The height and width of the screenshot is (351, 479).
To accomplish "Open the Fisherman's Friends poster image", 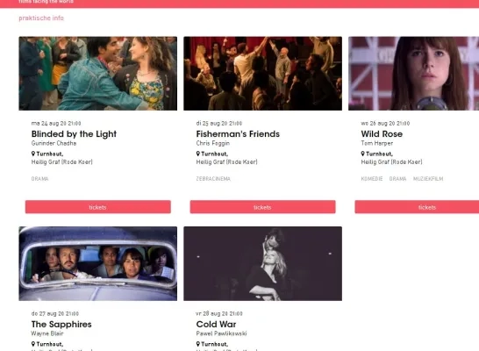I will pos(262,74).
